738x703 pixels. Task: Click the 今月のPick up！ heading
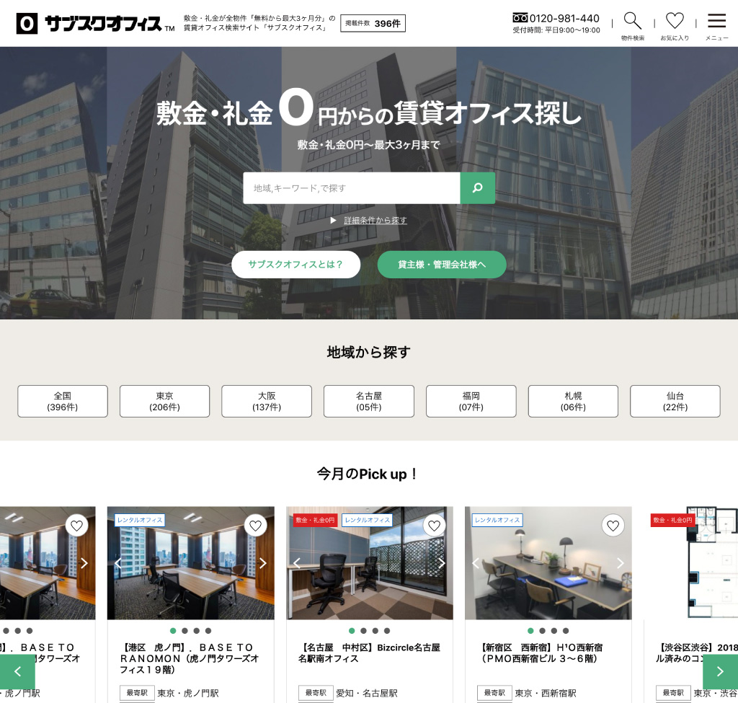368,474
